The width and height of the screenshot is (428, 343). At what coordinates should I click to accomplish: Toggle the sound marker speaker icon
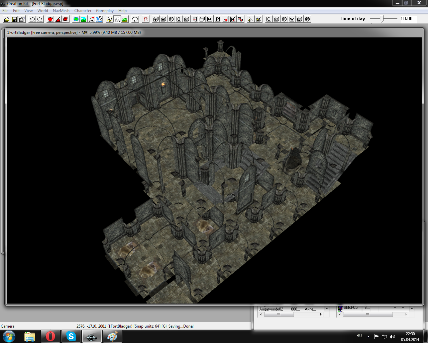pos(250,19)
